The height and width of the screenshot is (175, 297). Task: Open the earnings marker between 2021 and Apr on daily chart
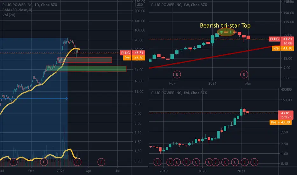click(77, 162)
